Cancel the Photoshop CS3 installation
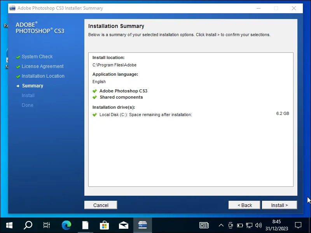Screen dimensions: 311x233 click(101, 205)
